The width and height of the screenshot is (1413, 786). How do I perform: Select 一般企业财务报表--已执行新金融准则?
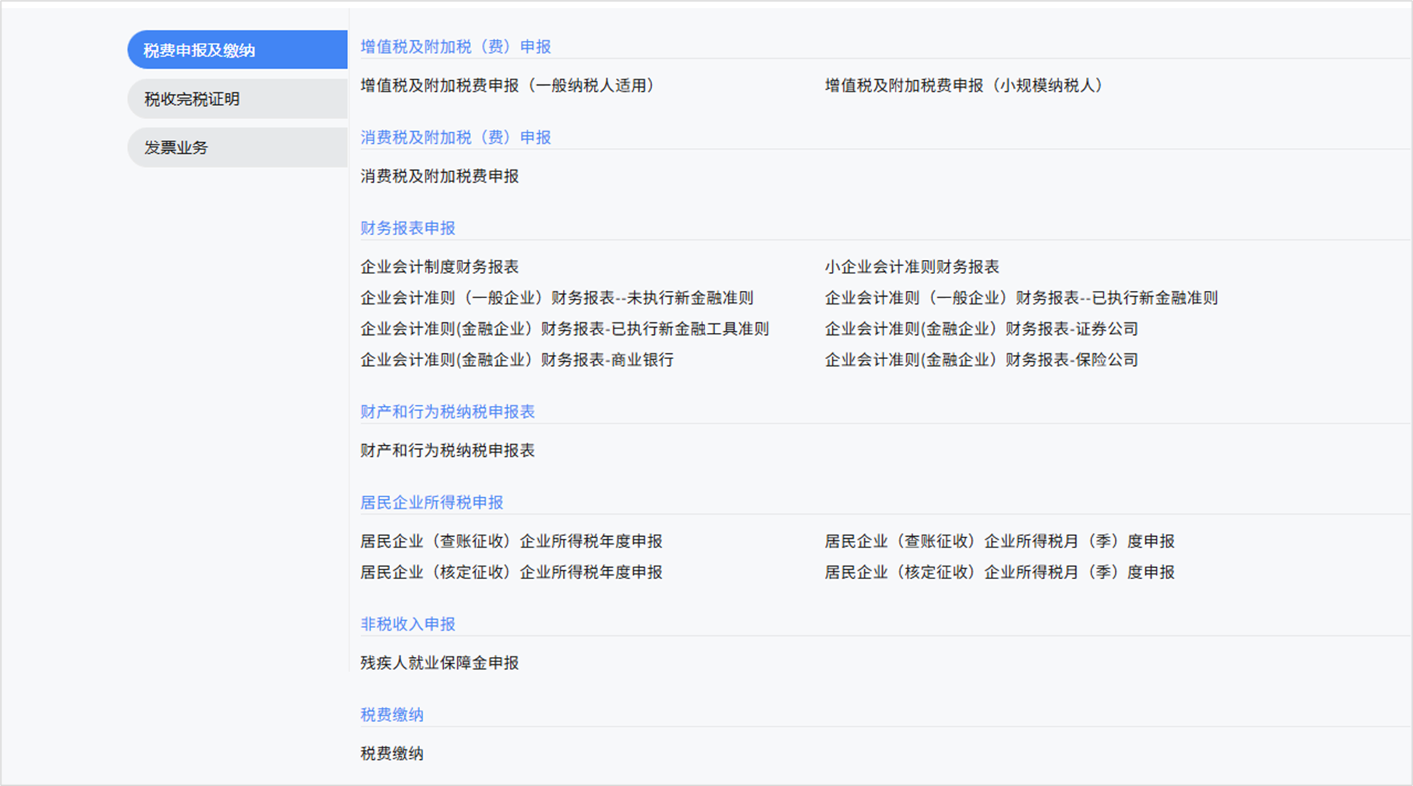click(x=1021, y=298)
